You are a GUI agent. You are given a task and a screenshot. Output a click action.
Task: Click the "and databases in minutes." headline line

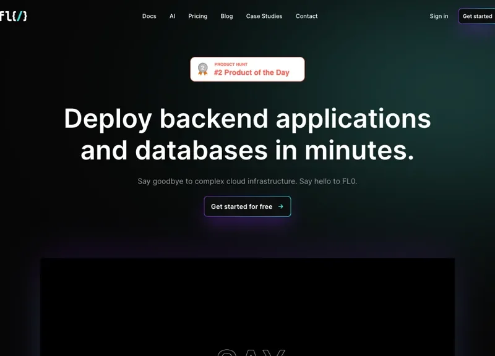tap(247, 151)
